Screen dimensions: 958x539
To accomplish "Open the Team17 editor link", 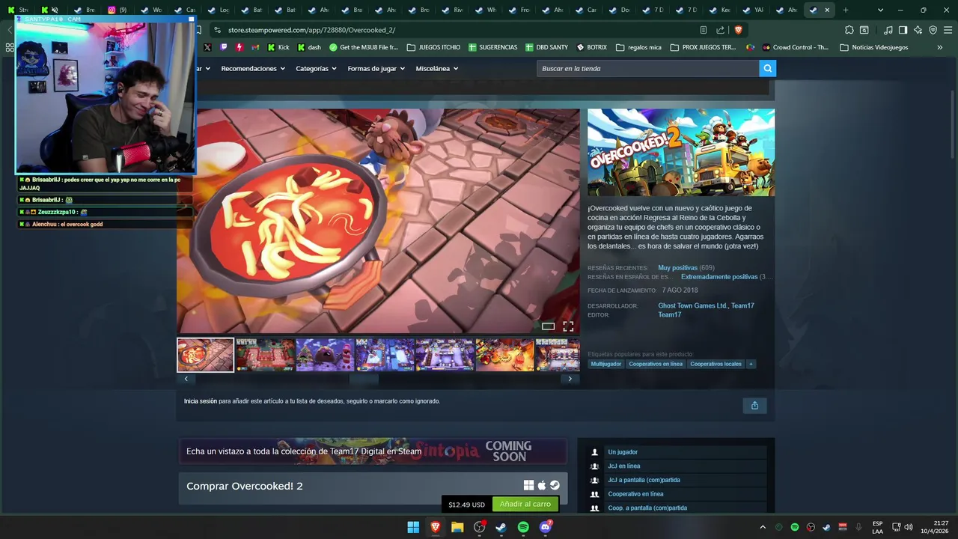I will [x=669, y=314].
